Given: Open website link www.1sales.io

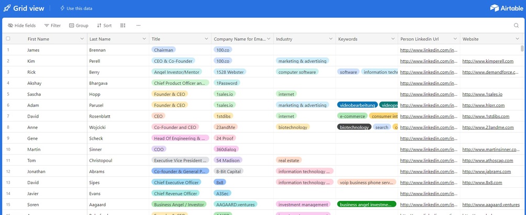Looking at the screenshot, I should tap(483, 94).
